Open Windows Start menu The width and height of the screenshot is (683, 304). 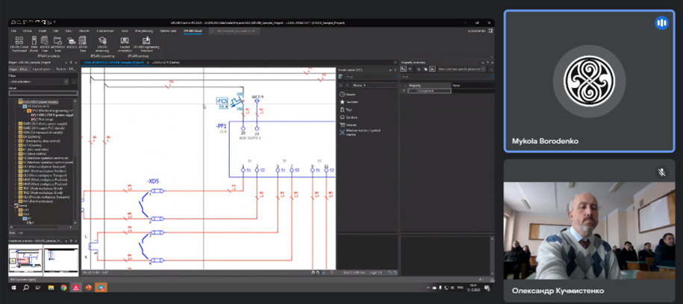coord(13,288)
